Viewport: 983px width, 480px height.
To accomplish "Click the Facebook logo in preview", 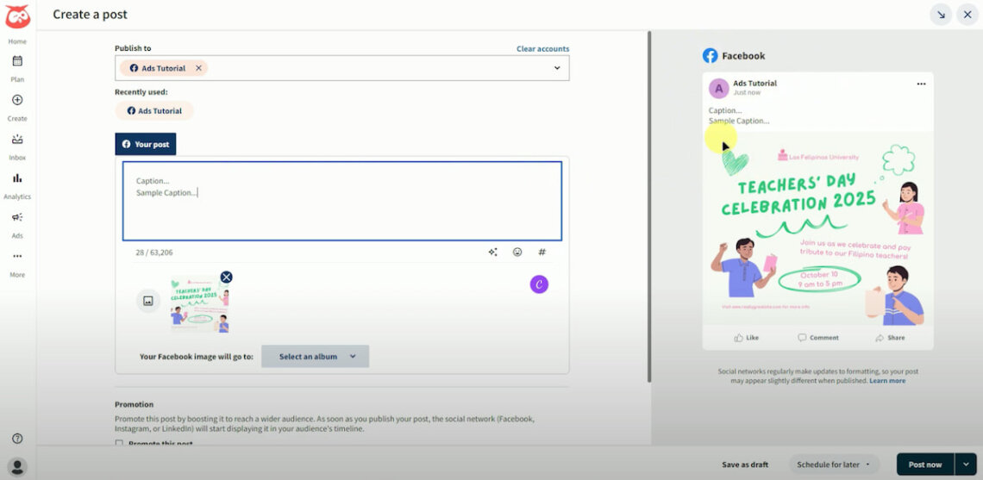I will [x=710, y=56].
